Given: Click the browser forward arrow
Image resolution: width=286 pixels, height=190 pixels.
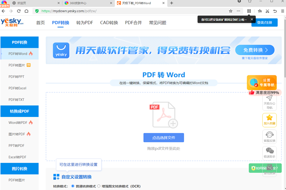Looking at the screenshot, I should click(x=11, y=11).
